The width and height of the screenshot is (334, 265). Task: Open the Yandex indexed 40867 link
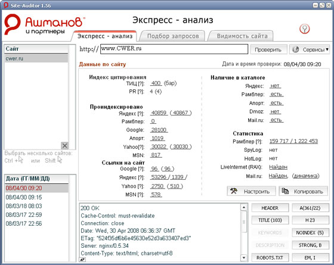181,113
